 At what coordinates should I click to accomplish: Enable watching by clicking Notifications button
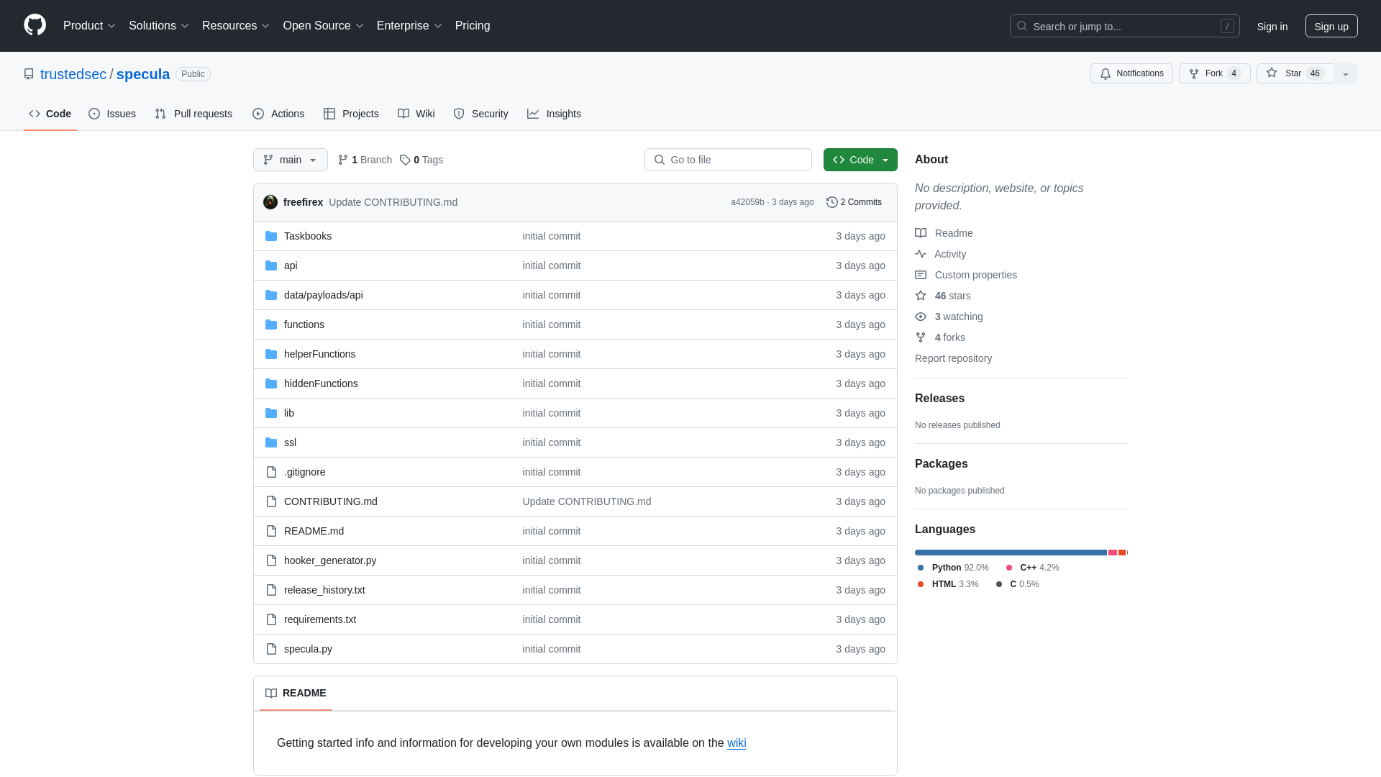[x=1131, y=73]
